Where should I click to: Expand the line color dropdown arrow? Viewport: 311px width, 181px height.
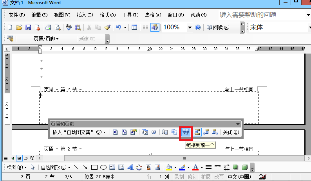tap(188, 167)
